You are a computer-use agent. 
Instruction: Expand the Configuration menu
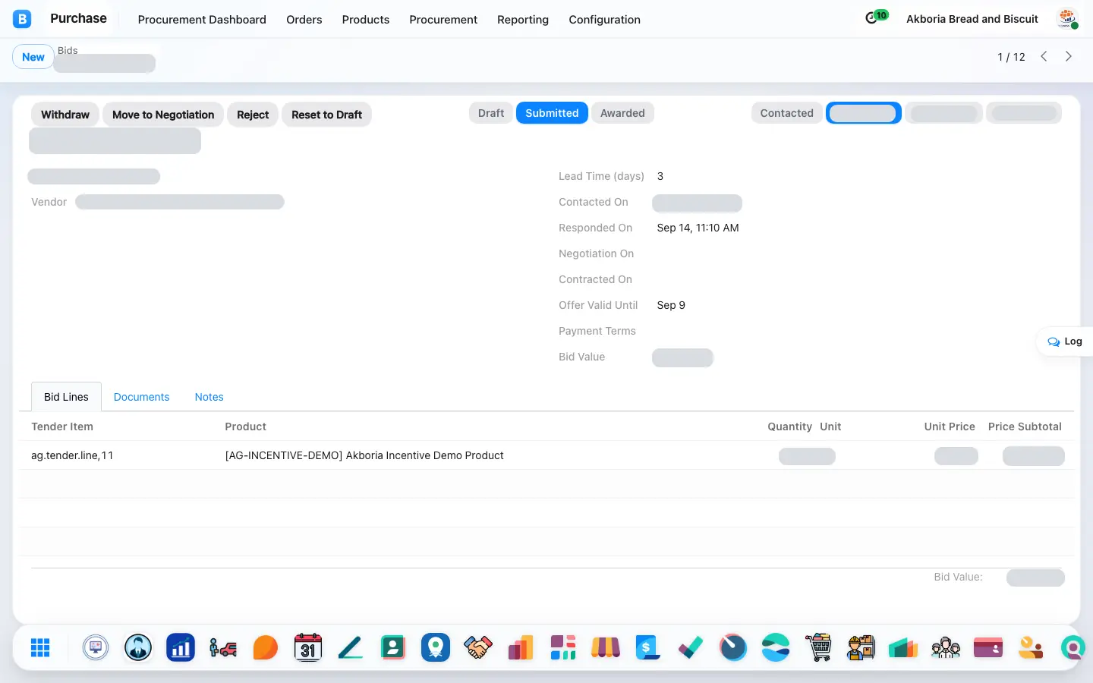click(x=605, y=20)
